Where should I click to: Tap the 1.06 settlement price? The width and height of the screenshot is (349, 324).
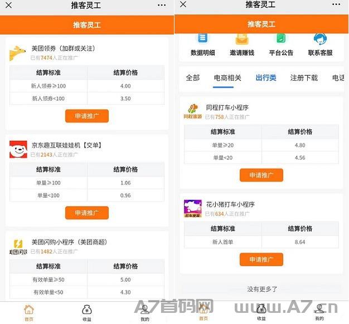(x=125, y=183)
